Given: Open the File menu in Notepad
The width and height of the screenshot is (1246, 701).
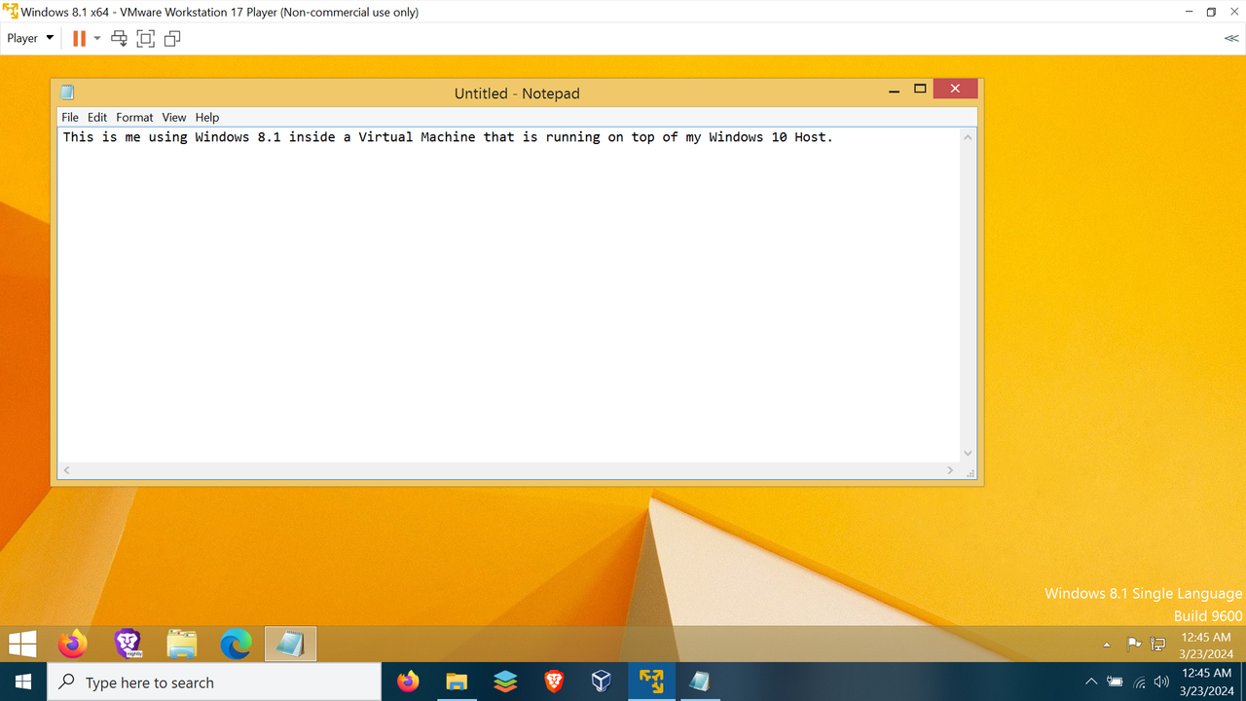Looking at the screenshot, I should click(x=70, y=117).
